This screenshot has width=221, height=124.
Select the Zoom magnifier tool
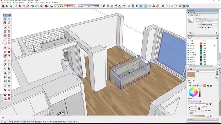(x=5, y=77)
